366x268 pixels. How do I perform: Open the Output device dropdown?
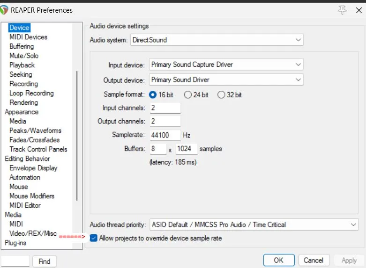tap(226, 80)
